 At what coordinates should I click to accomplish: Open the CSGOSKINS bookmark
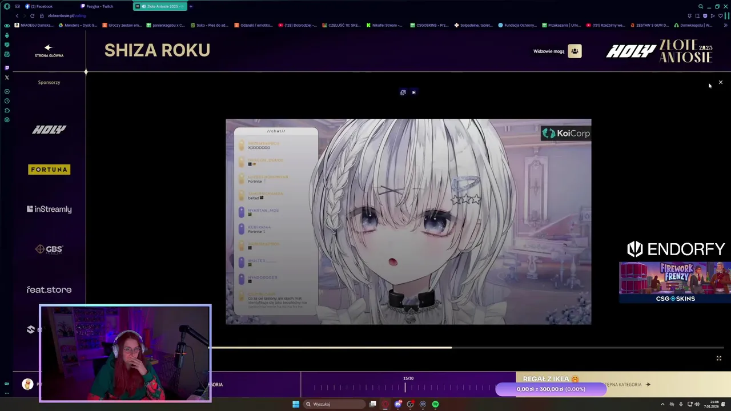pos(429,25)
